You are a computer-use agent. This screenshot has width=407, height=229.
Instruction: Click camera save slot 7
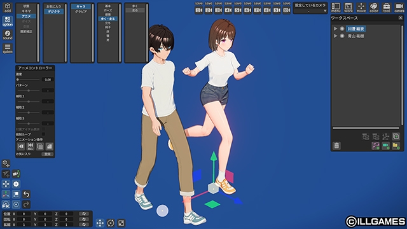click(257, 10)
